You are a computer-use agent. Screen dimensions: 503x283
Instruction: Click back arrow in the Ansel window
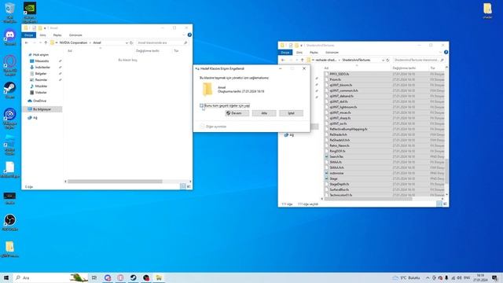click(27, 42)
